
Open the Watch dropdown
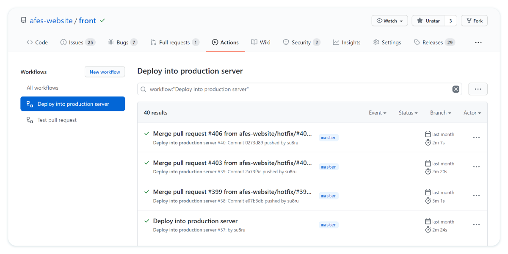coord(389,21)
